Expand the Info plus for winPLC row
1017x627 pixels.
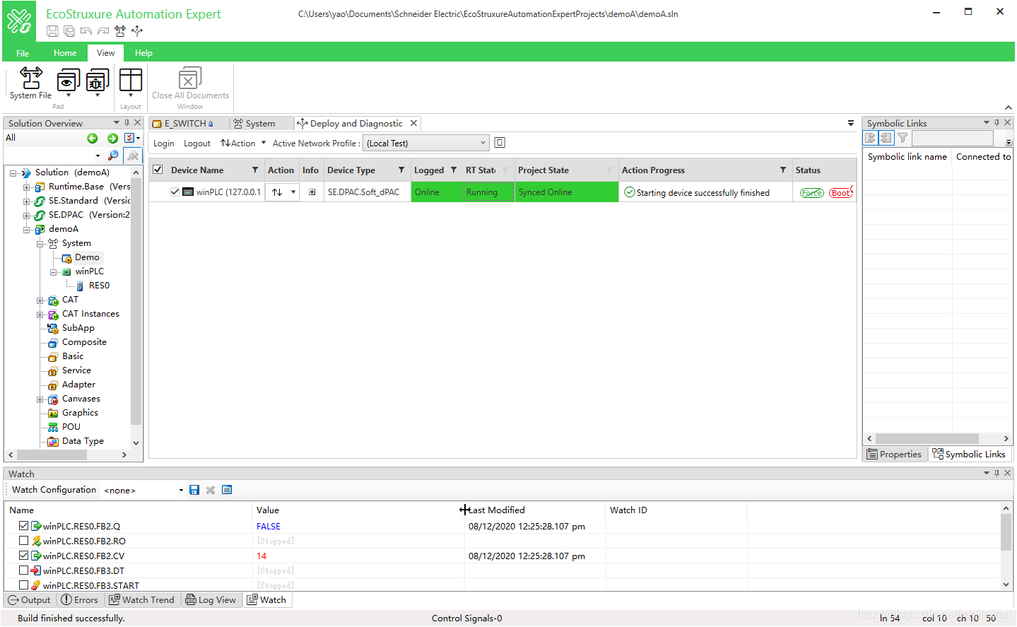tap(312, 192)
